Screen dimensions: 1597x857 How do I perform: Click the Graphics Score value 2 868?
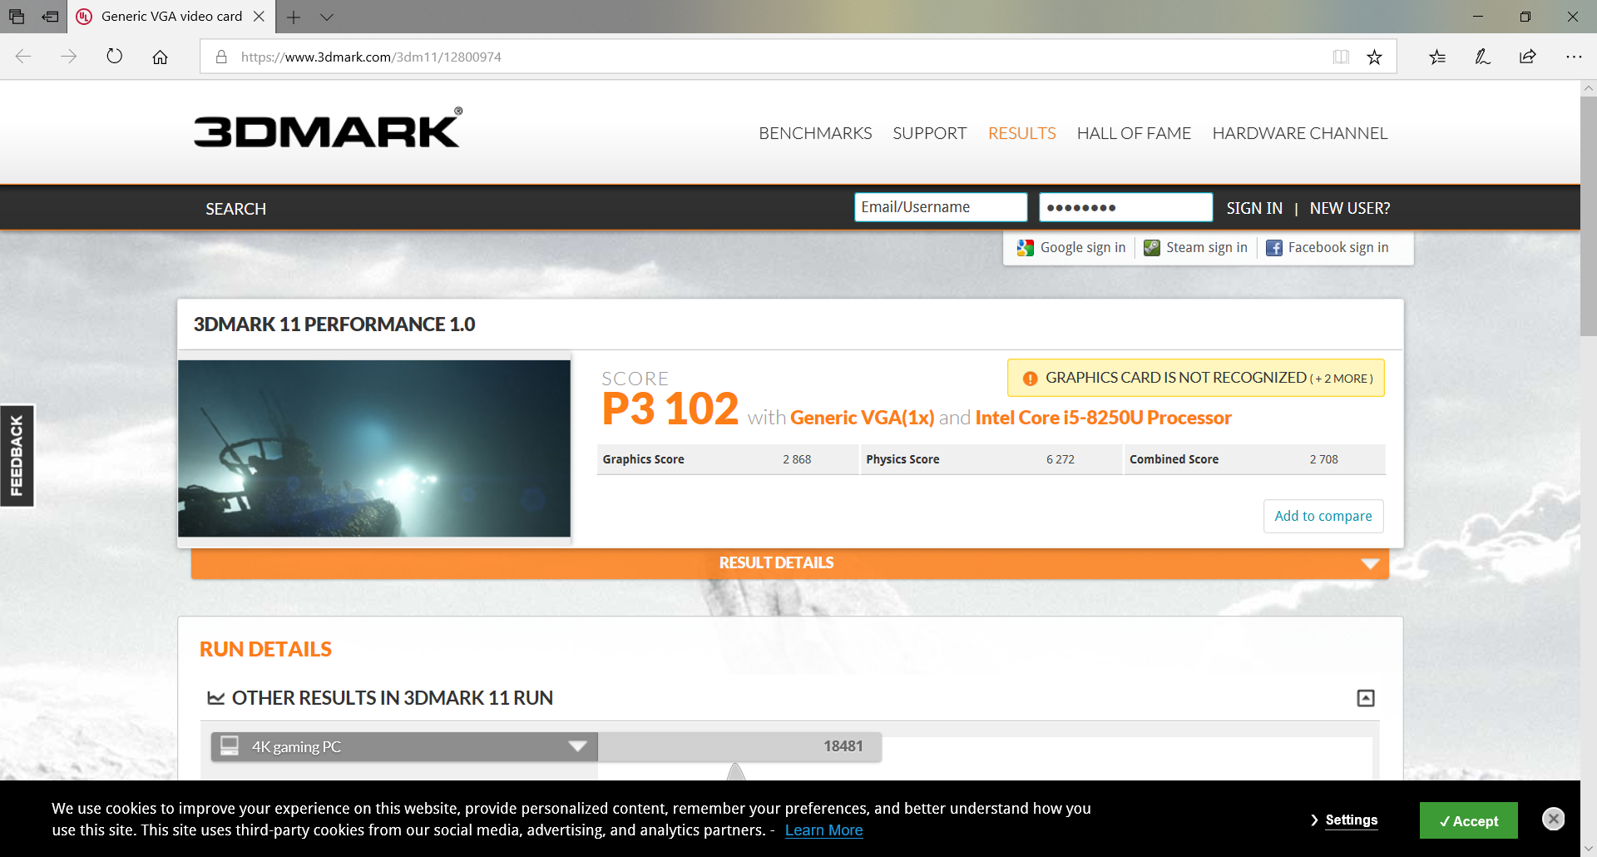click(x=797, y=459)
